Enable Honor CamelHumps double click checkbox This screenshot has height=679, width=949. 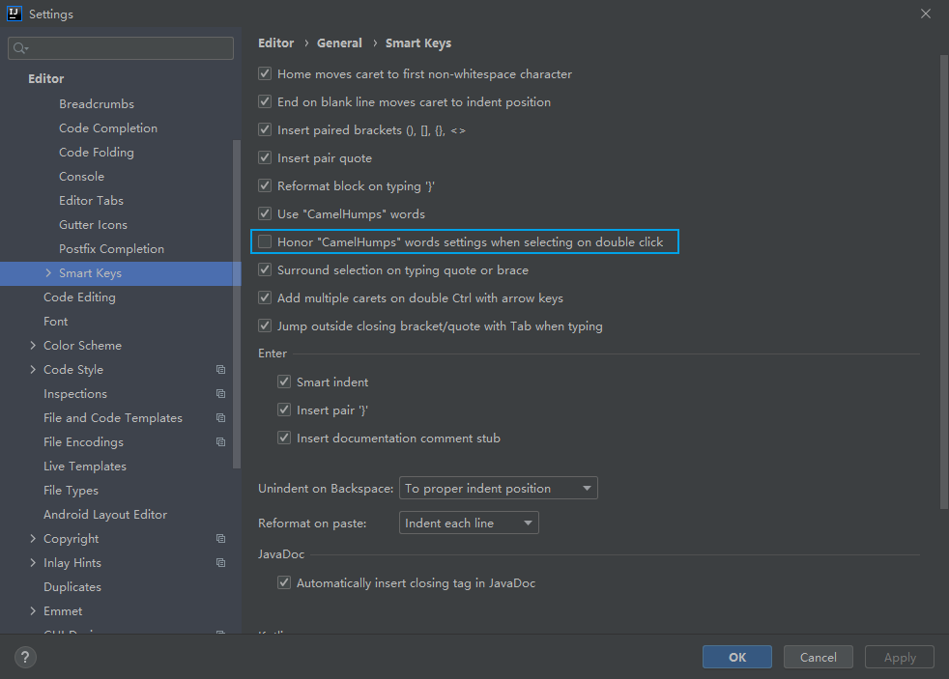point(265,242)
